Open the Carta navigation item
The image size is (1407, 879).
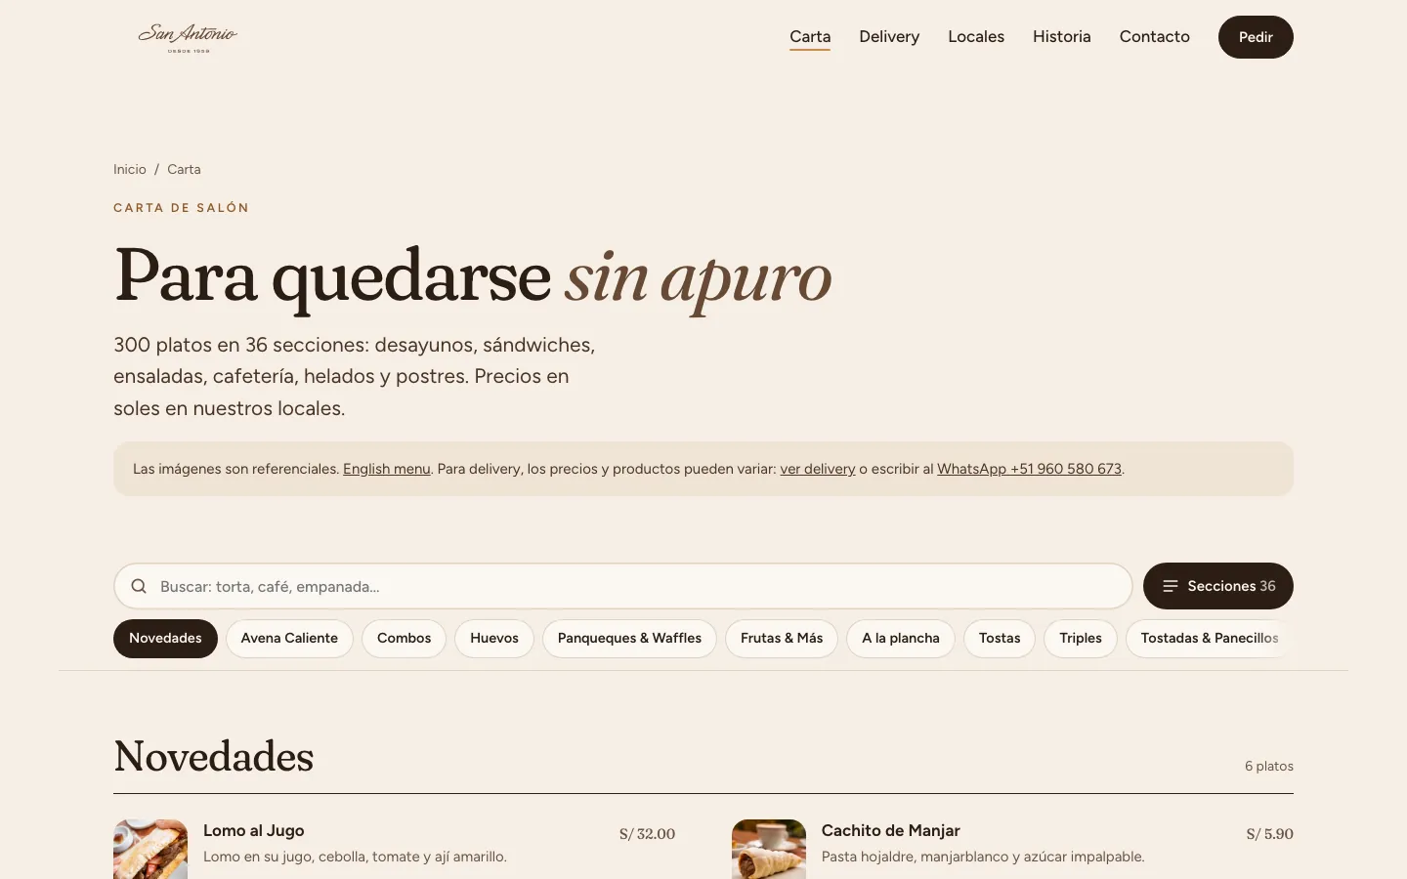[810, 37]
